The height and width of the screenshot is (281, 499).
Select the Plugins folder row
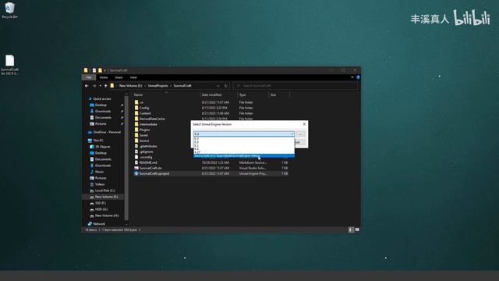tap(211, 130)
